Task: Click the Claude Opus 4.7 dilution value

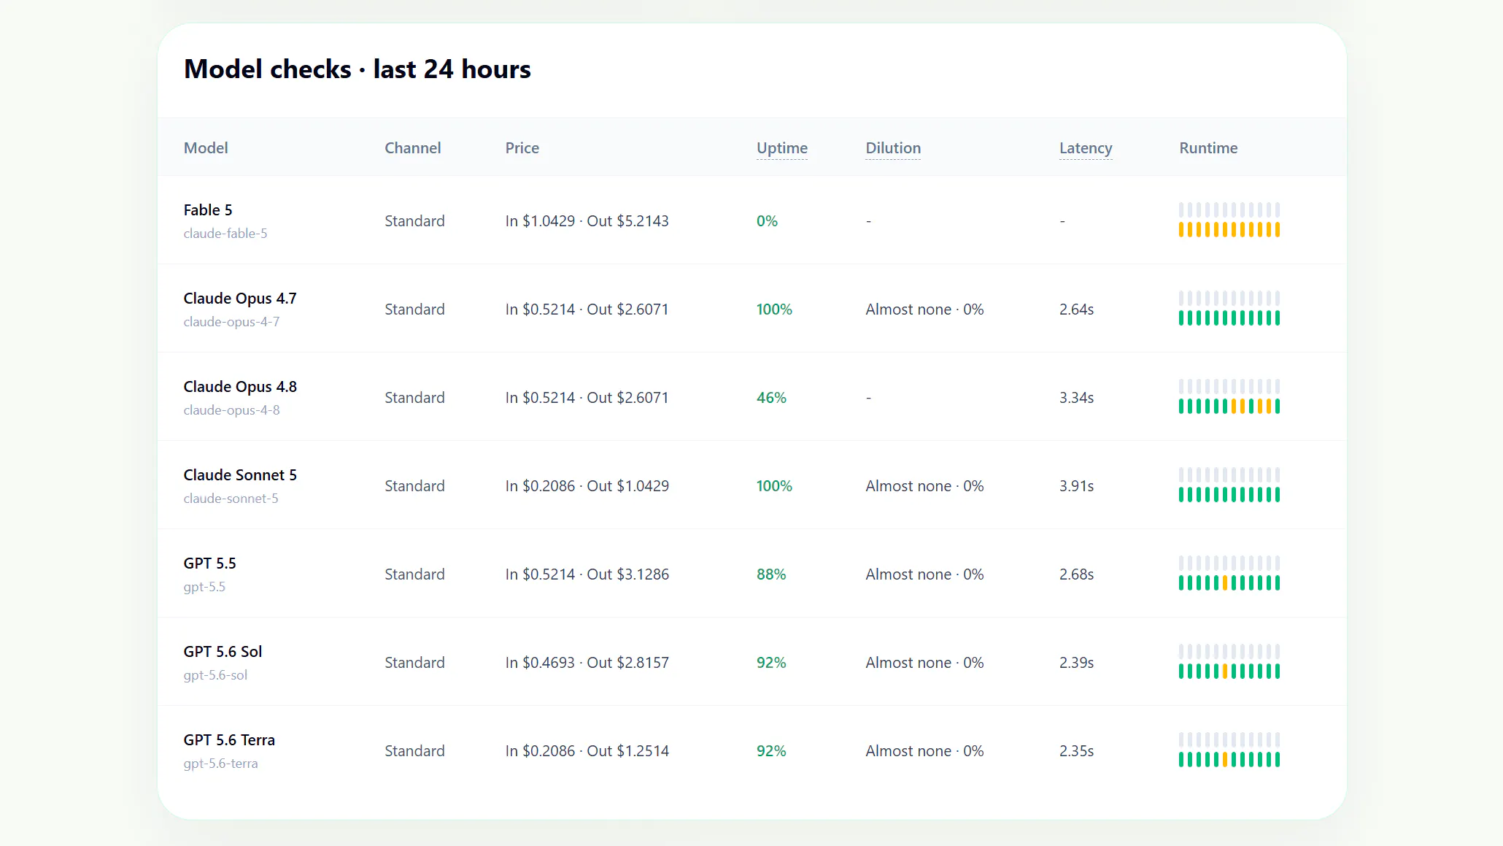Action: click(924, 309)
